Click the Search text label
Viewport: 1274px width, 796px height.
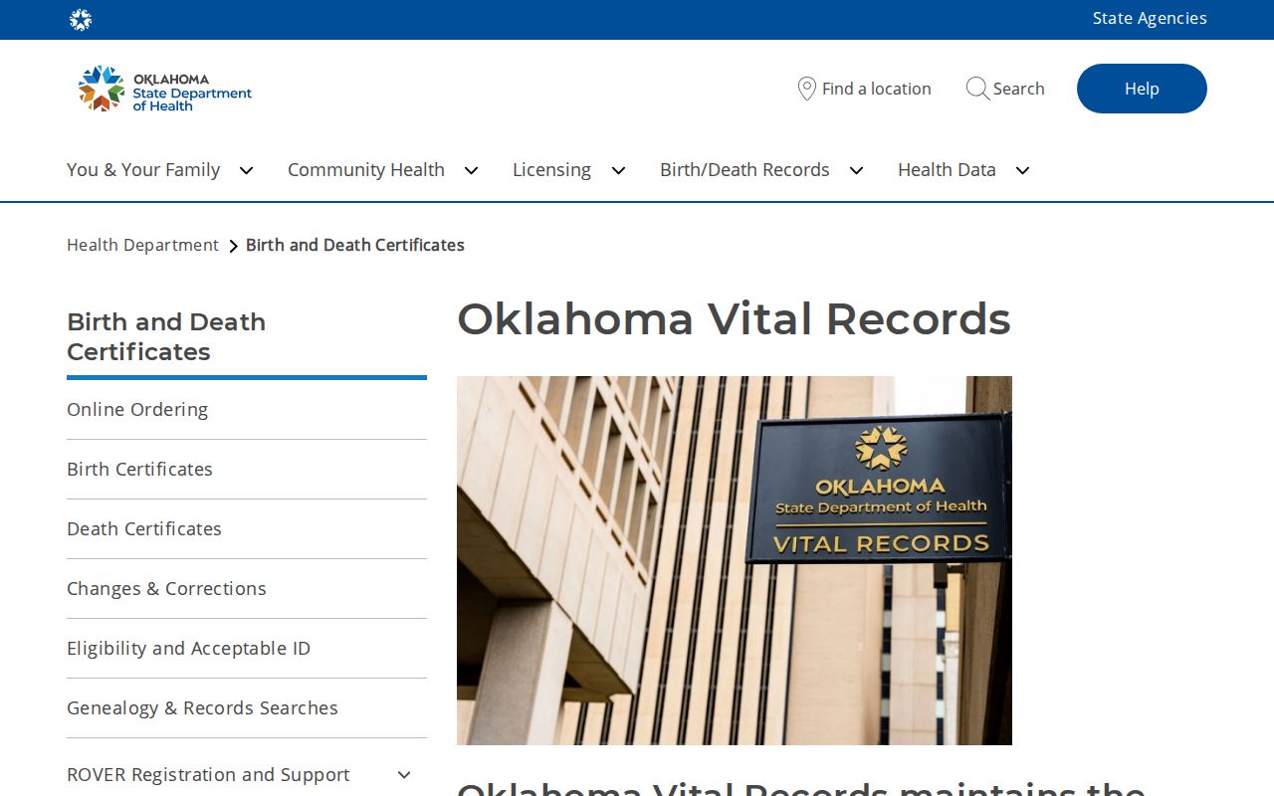[1019, 89]
